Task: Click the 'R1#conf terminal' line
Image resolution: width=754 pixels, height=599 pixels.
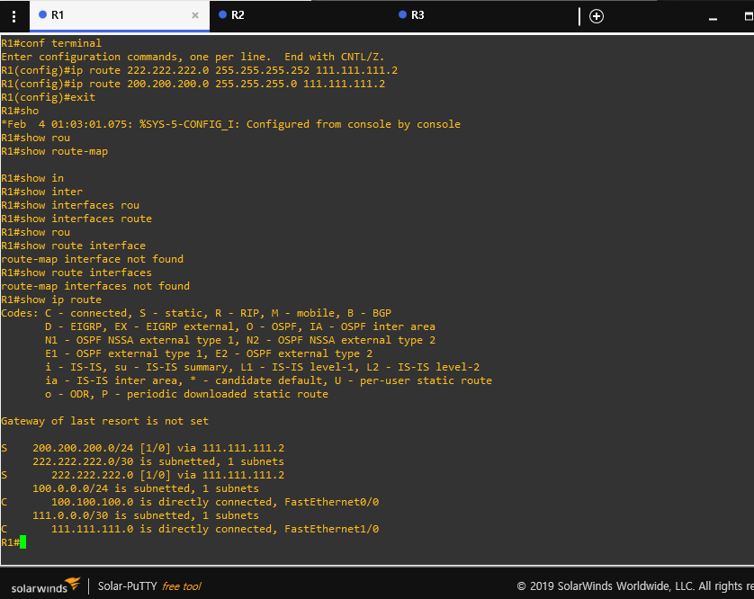Action: click(x=51, y=43)
